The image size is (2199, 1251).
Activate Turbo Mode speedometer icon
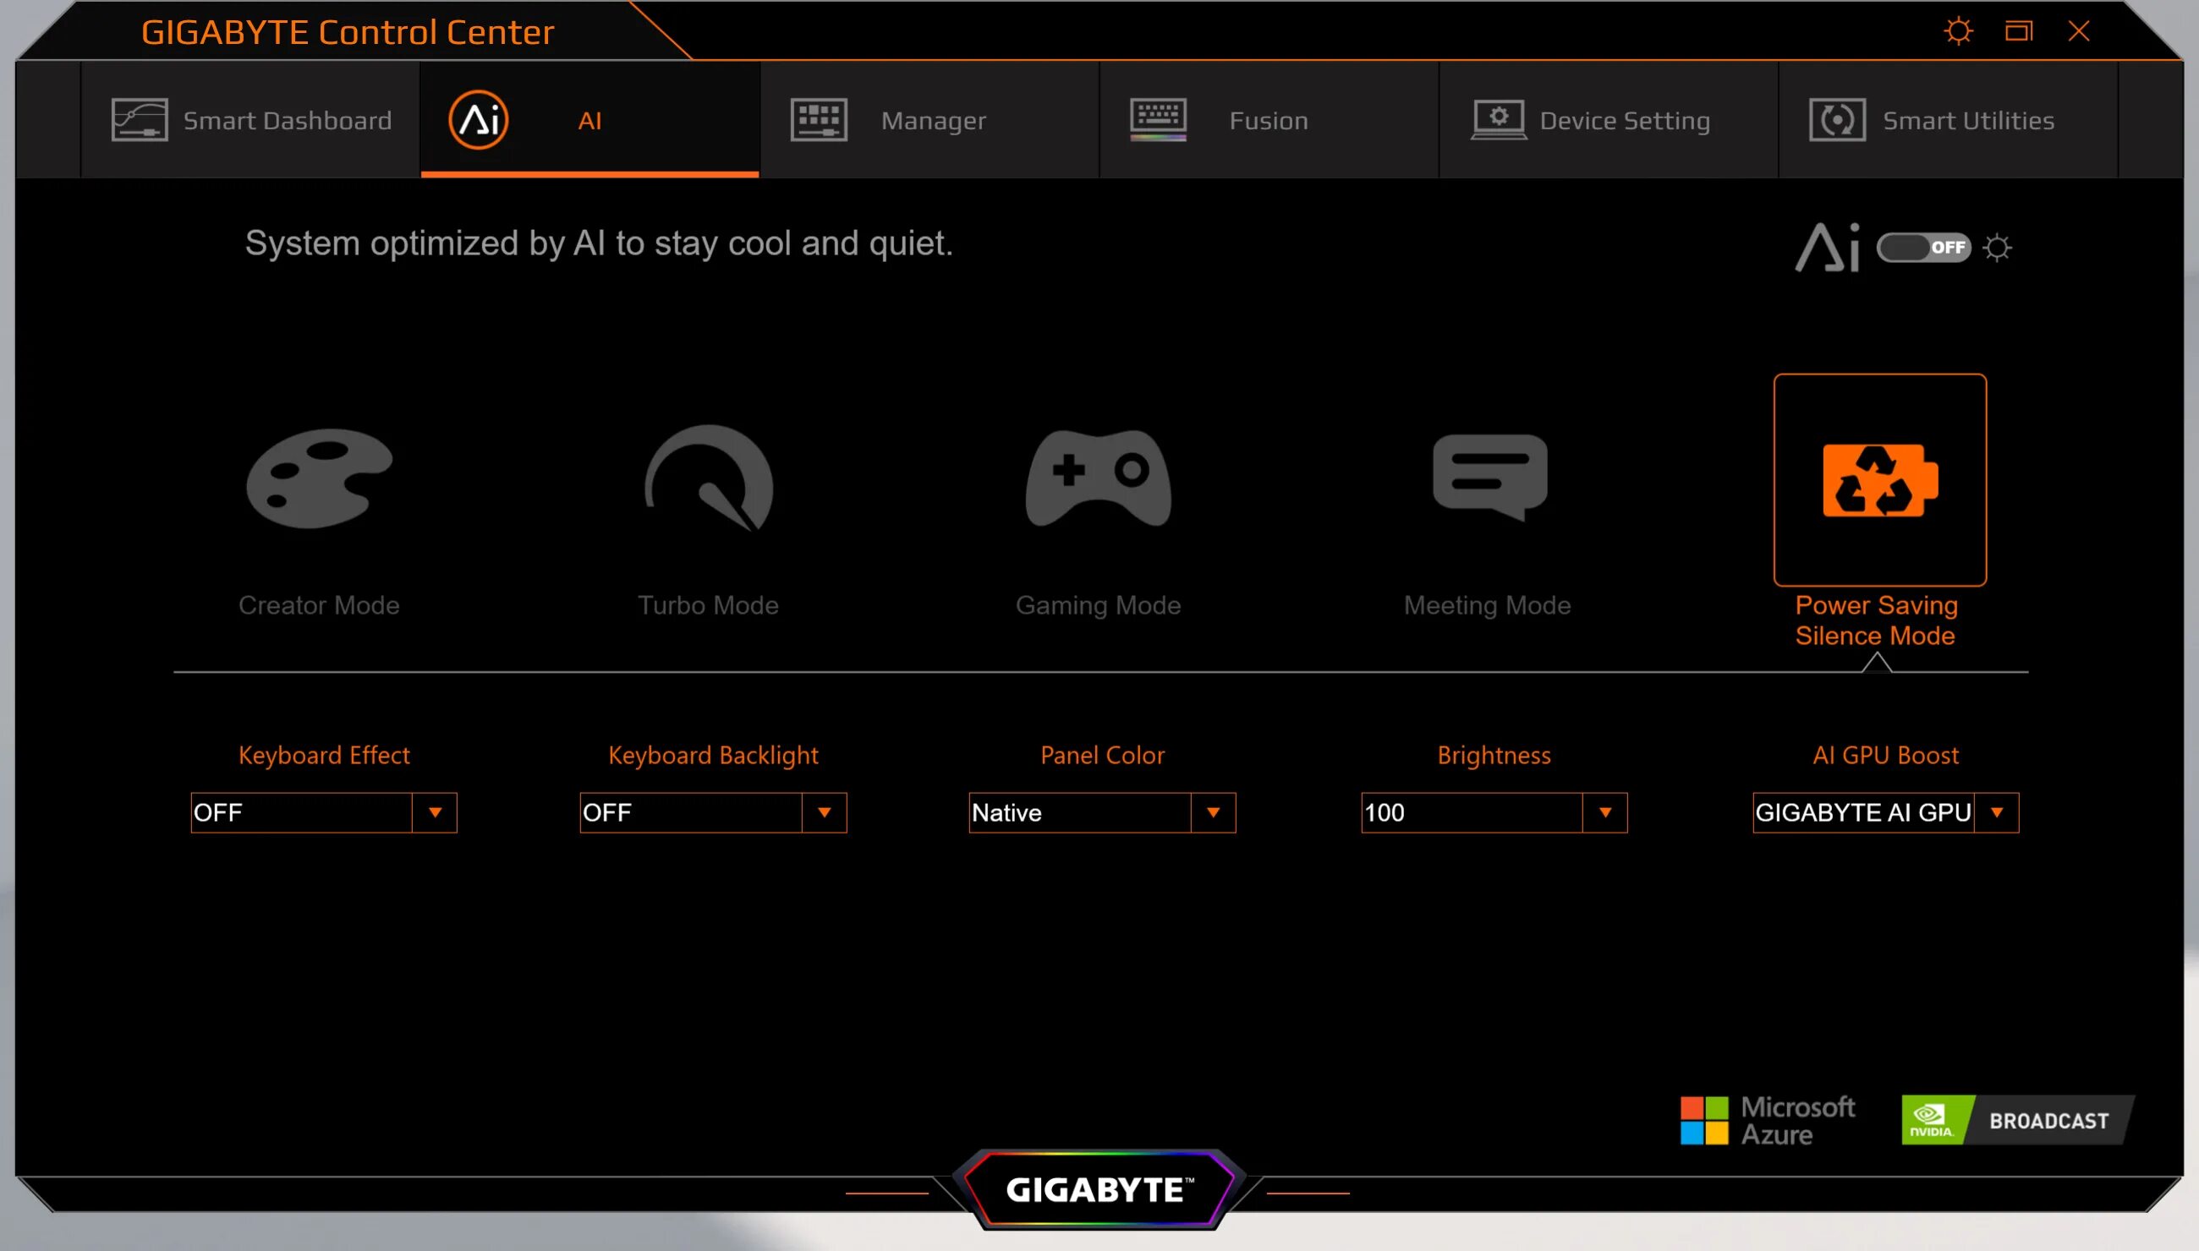(709, 478)
